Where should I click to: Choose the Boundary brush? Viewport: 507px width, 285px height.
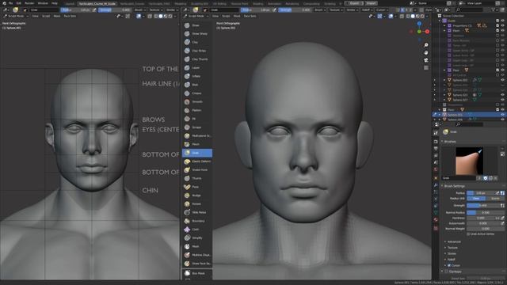(197, 221)
